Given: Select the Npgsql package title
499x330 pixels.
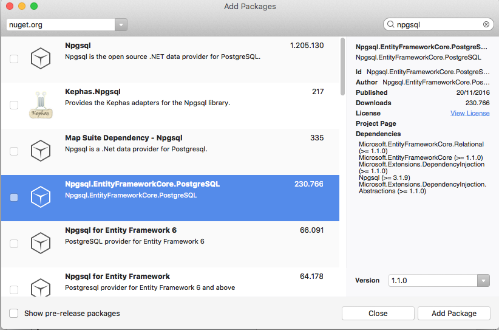Looking at the screenshot, I should click(78, 46).
